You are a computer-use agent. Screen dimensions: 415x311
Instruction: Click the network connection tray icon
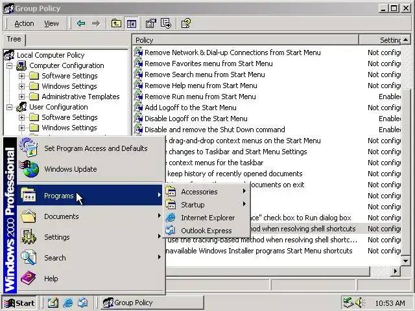348,303
